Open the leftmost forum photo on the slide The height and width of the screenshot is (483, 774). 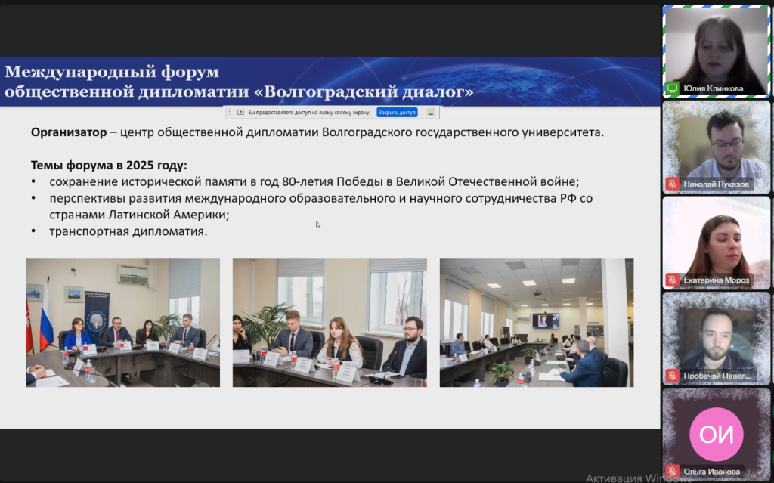(x=122, y=322)
